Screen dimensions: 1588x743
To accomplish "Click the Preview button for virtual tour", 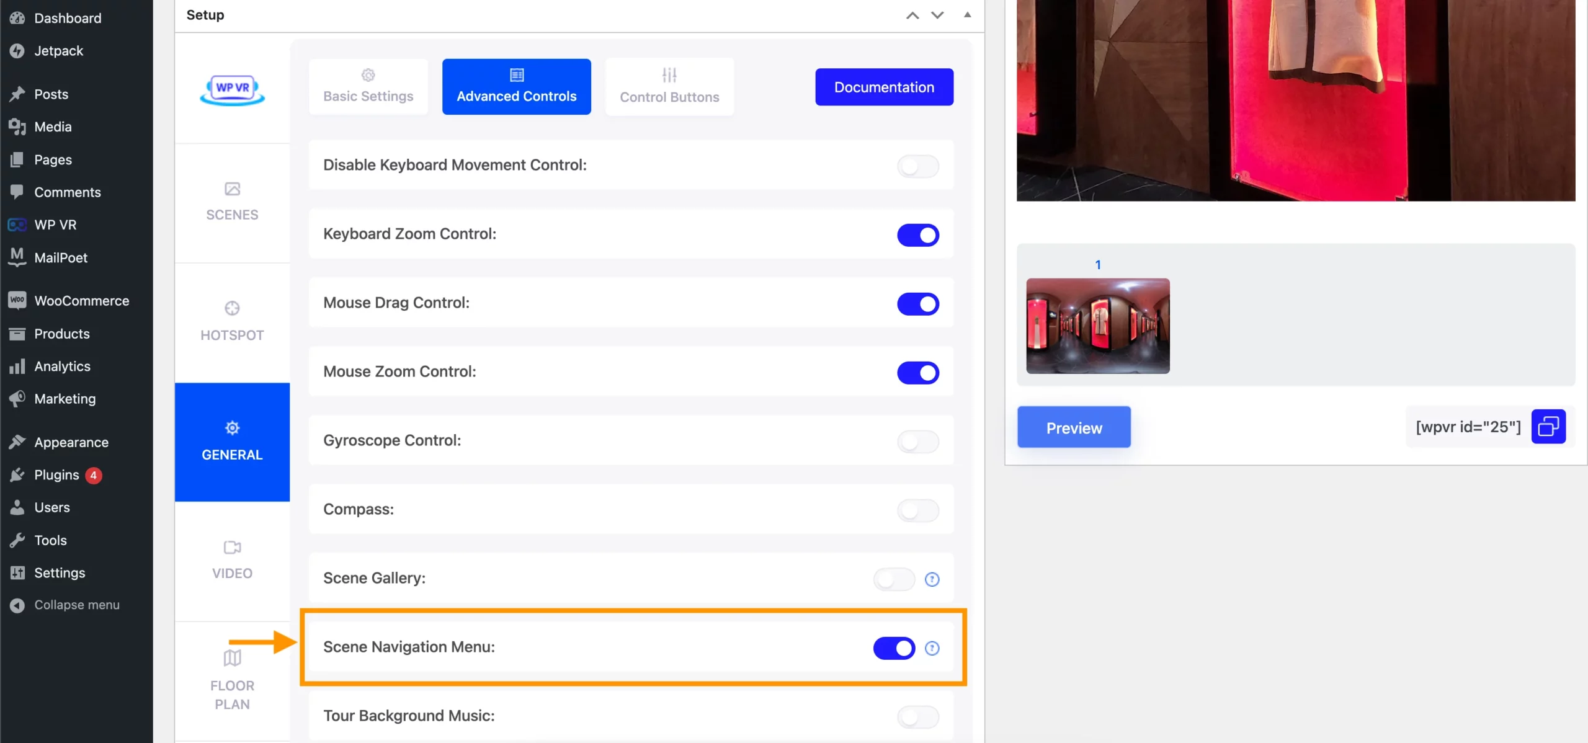I will pyautogui.click(x=1074, y=427).
